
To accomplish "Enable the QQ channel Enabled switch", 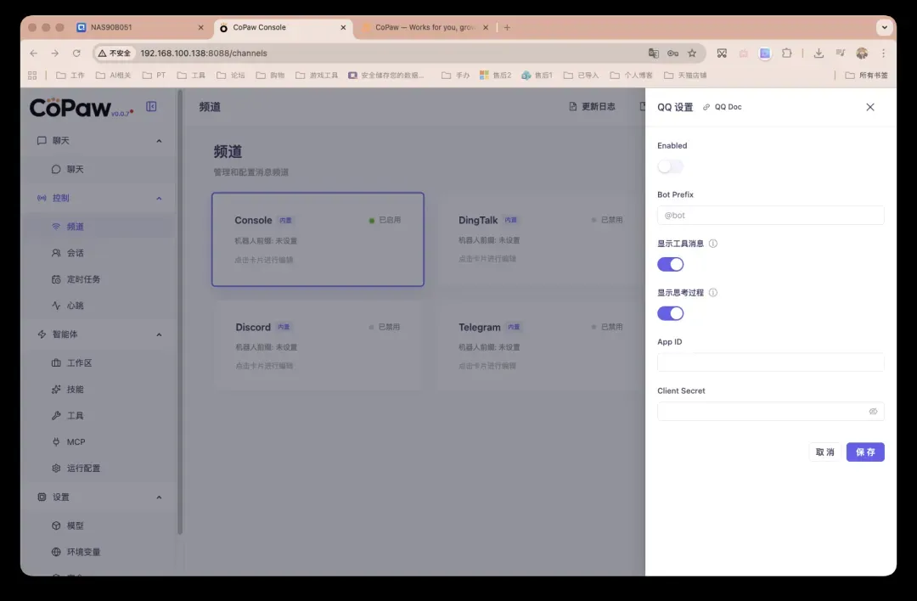I will click(x=670, y=166).
